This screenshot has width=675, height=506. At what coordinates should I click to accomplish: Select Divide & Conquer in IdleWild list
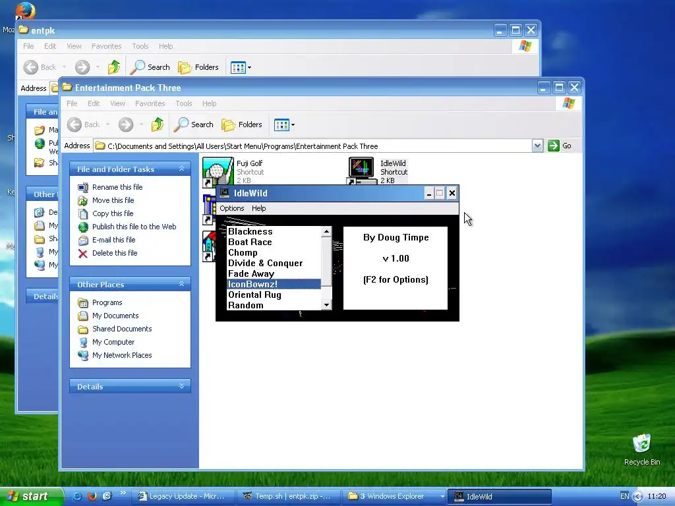274,263
